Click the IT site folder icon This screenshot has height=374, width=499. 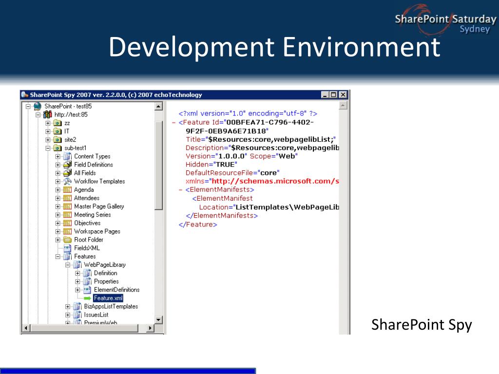coord(58,131)
